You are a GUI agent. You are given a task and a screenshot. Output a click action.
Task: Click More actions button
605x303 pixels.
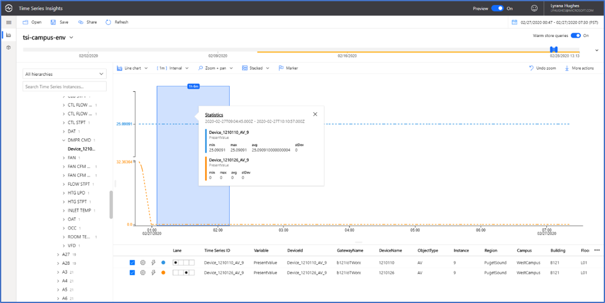coord(579,68)
